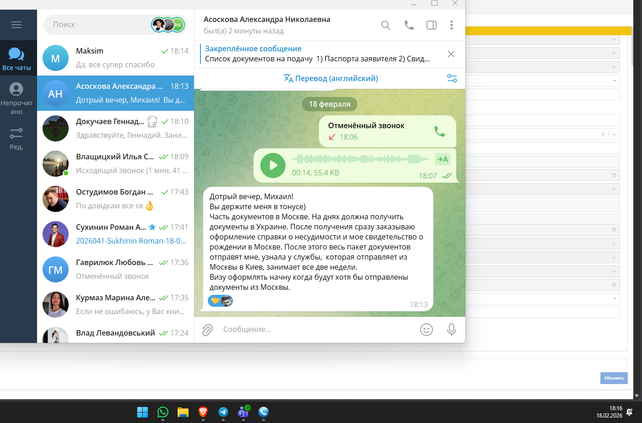Open the Асоскова Александра Николаевна chat header

267,25
